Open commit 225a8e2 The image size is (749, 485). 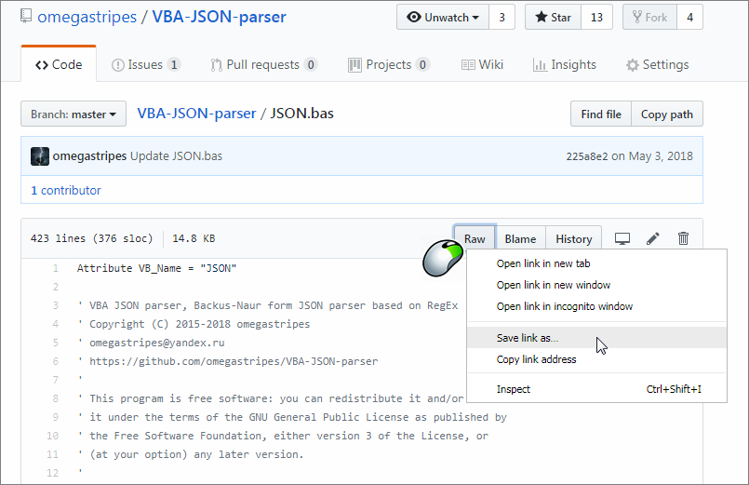(587, 156)
